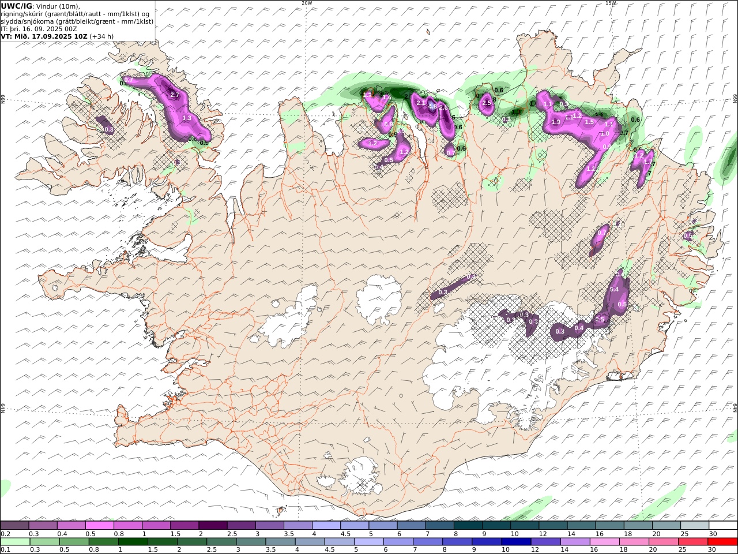The image size is (738, 554).
Task: Click the '1.3' snow value in the Westfjords
Action: tap(187, 118)
